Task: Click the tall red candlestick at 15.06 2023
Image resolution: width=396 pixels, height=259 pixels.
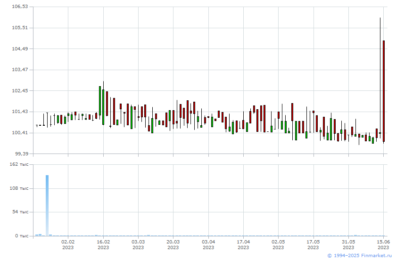Action: 384,91
